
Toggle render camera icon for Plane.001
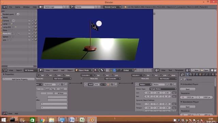pos(35,33)
